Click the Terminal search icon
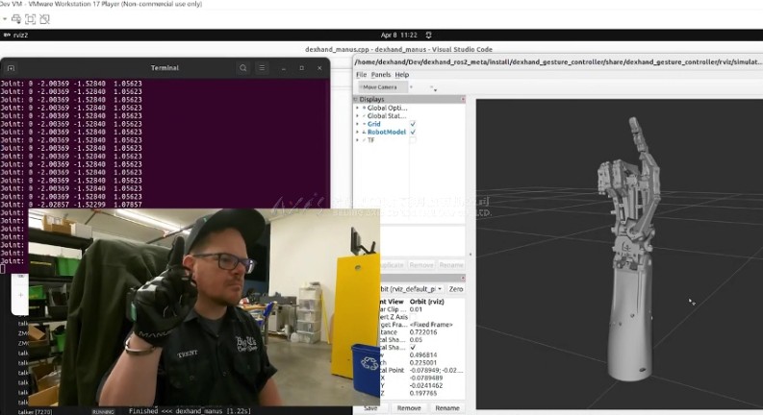This screenshot has height=415, width=763. (243, 68)
